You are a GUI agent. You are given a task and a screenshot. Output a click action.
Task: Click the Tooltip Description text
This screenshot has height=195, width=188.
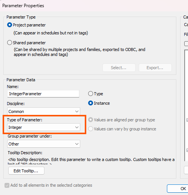click(91, 161)
